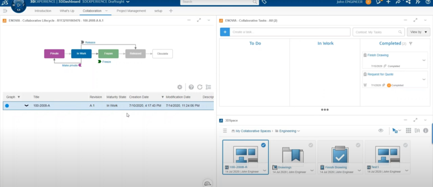Click the list view icon in the lifecycle toolbar
The width and height of the screenshot is (433, 187).
tap(208, 87)
